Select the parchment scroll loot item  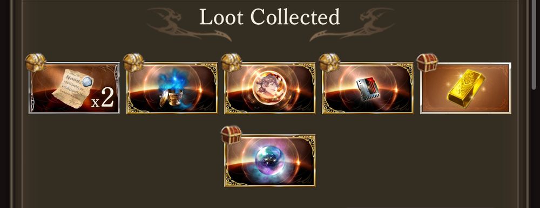(75, 88)
